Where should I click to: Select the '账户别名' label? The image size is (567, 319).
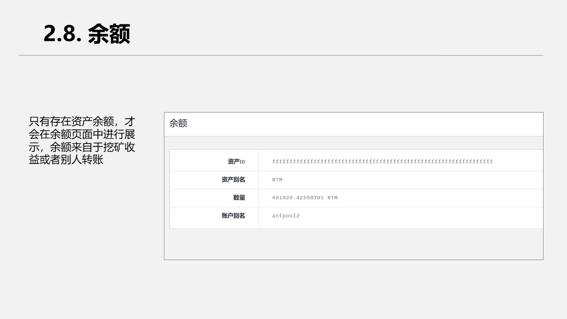coord(233,216)
